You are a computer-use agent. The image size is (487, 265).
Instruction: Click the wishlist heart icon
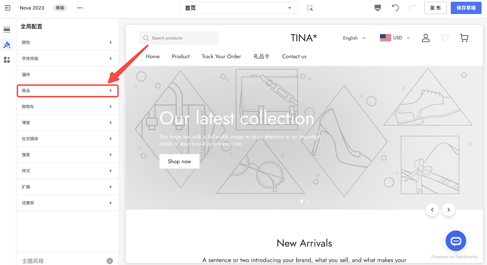[445, 38]
